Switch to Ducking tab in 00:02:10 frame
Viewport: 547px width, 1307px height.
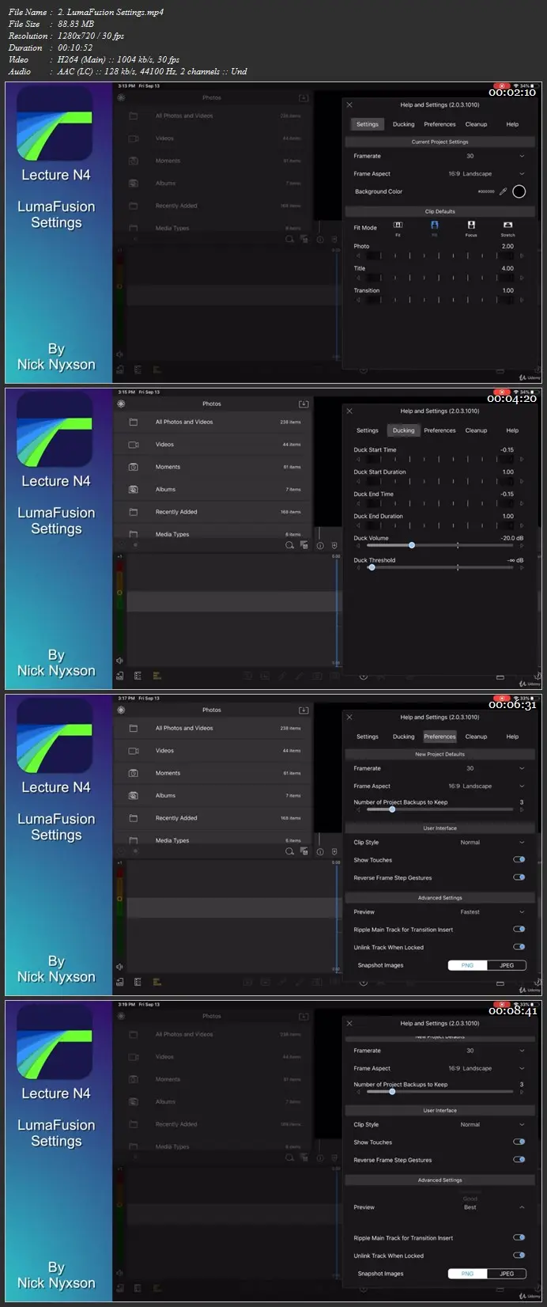tap(403, 124)
